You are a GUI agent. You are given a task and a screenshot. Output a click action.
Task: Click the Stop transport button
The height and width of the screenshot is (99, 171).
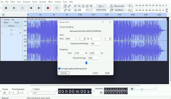[x=22, y=8]
